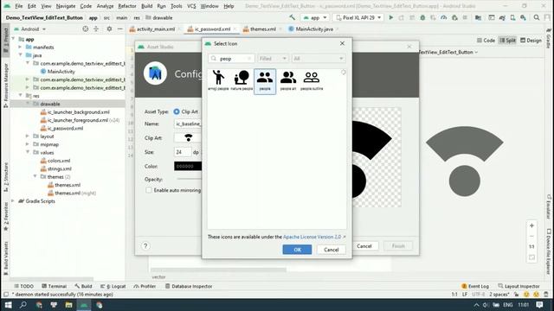The height and width of the screenshot is (311, 554).
Task: Collapse the java folder
Action: tap(20, 55)
